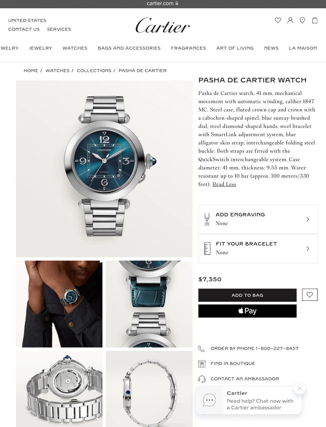Expand the Add Engraving option
Screen dimensions: 326x427
pos(258,219)
